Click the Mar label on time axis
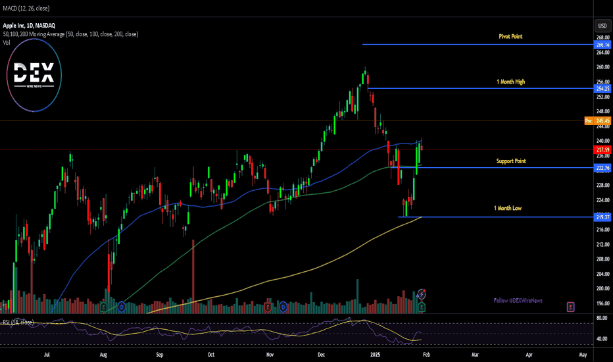The image size is (613, 362). pos(475,355)
